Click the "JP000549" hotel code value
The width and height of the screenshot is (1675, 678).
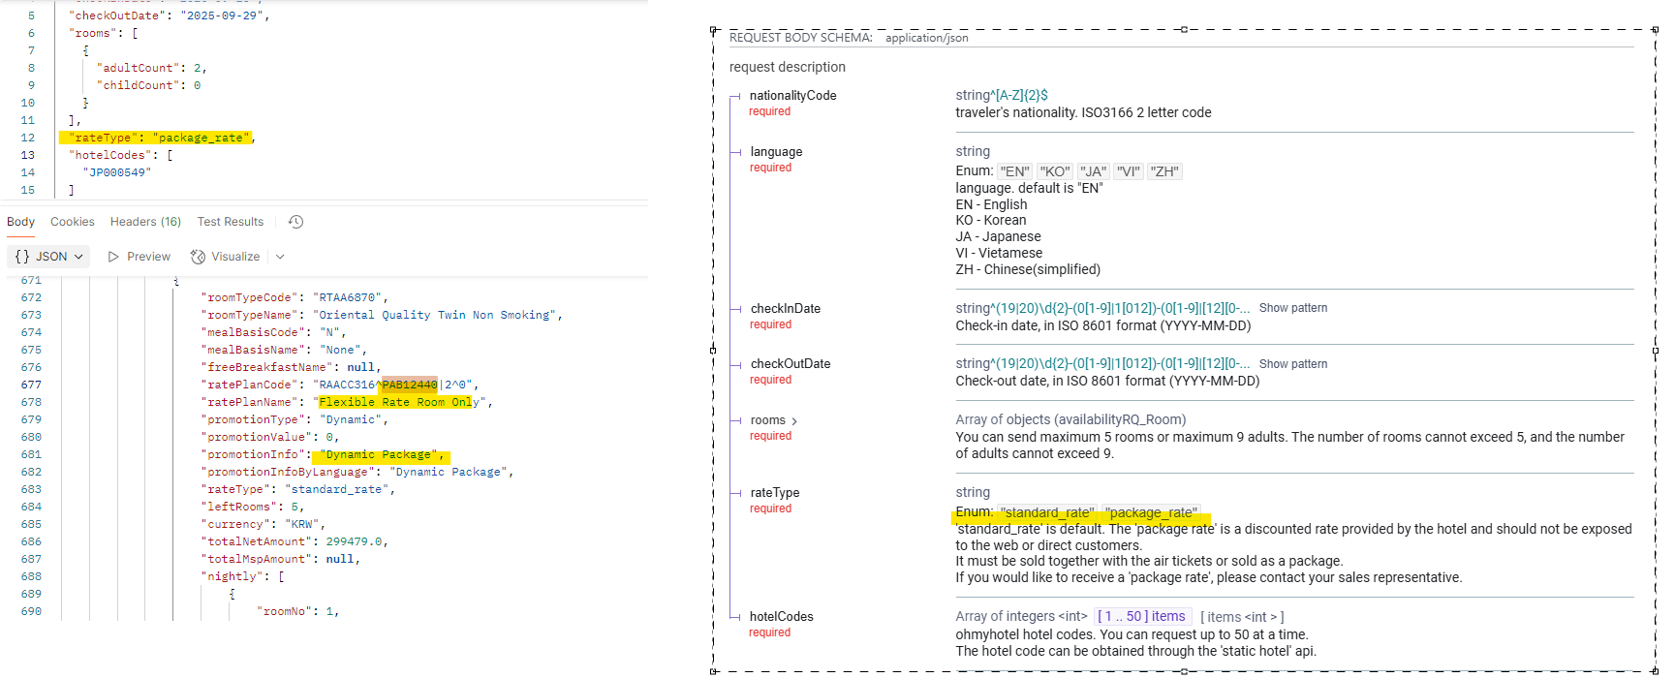[x=117, y=172]
